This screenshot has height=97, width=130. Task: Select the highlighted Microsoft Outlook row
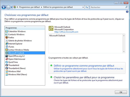[x=25, y=53]
